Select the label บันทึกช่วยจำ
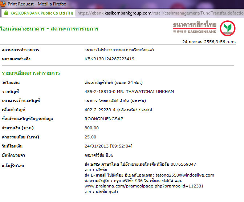 click(x=13, y=155)
